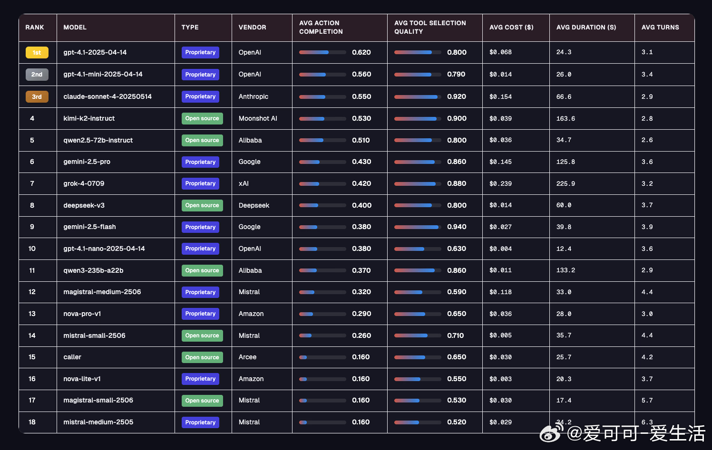Click the Proprietary tag for nova-lite-v1
The image size is (712, 450).
(200, 379)
